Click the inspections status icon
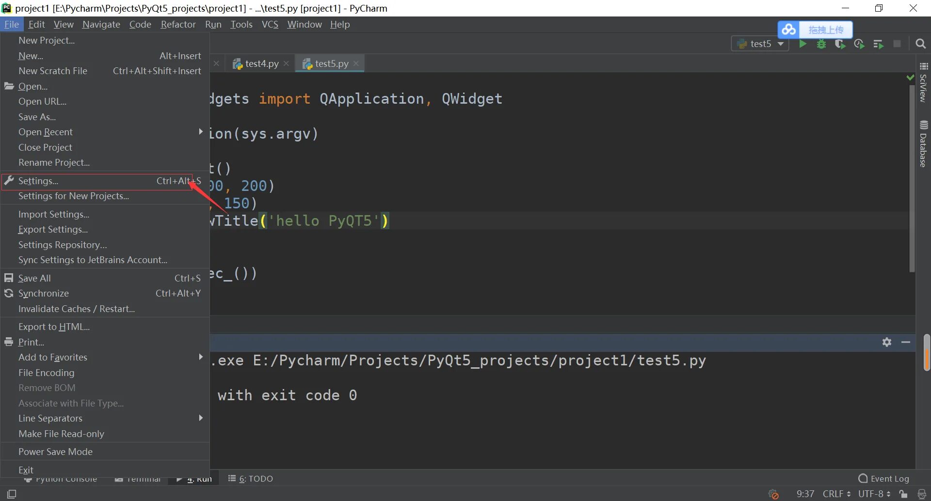931x501 pixels. pos(922,494)
